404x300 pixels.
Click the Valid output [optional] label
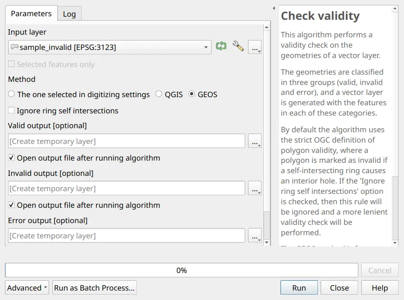[x=47, y=125]
